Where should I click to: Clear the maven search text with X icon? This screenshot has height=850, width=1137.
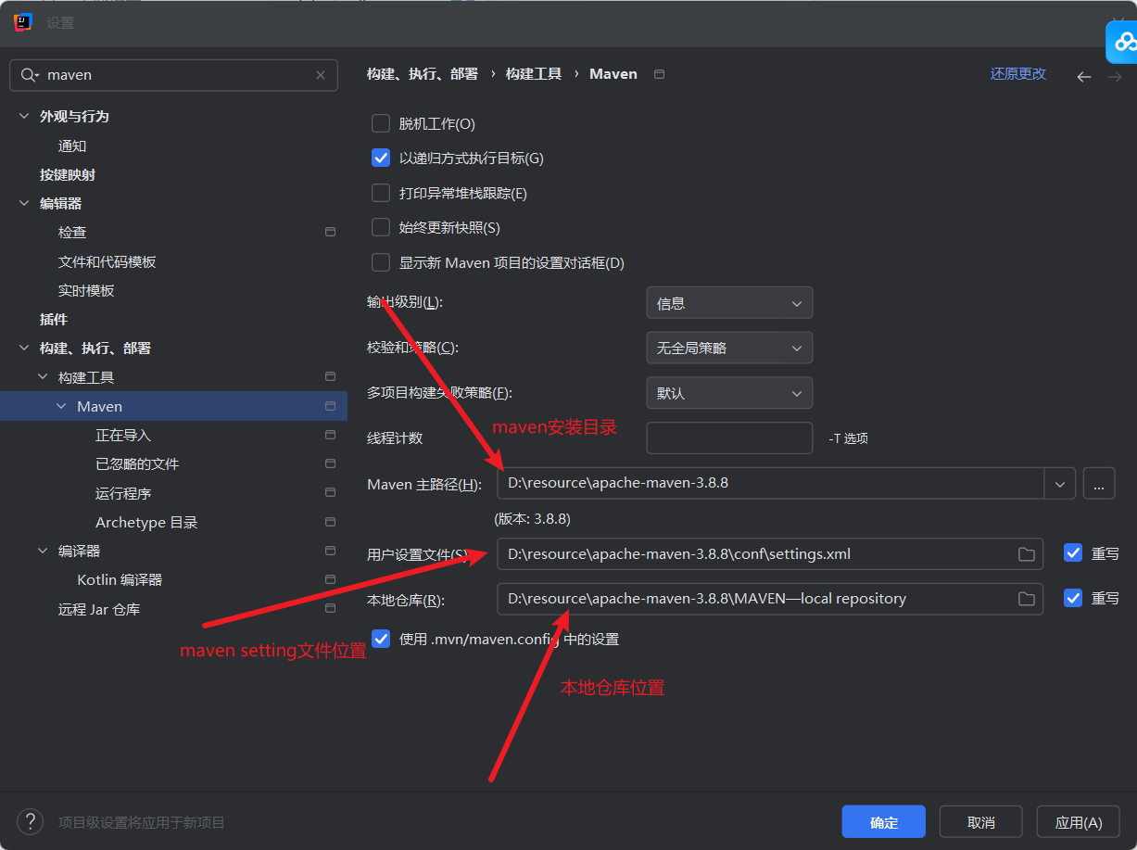[x=321, y=75]
